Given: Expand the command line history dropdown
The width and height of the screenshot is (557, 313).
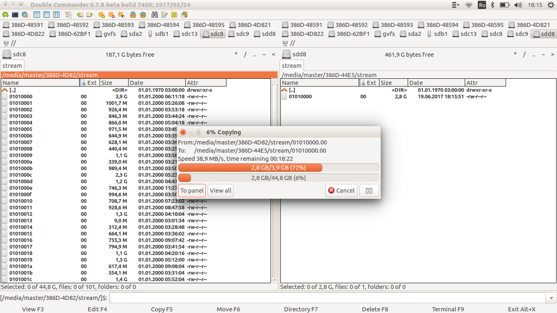Looking at the screenshot, I should 552,298.
